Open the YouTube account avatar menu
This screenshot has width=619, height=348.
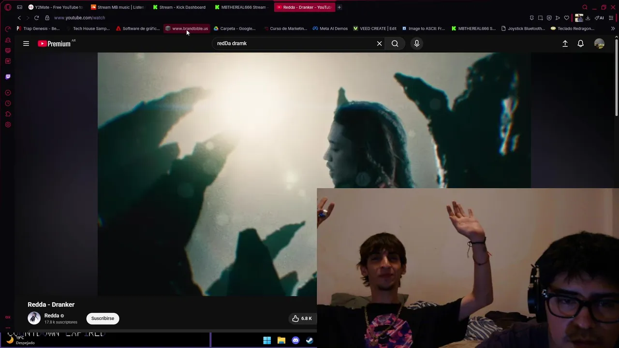pos(599,43)
